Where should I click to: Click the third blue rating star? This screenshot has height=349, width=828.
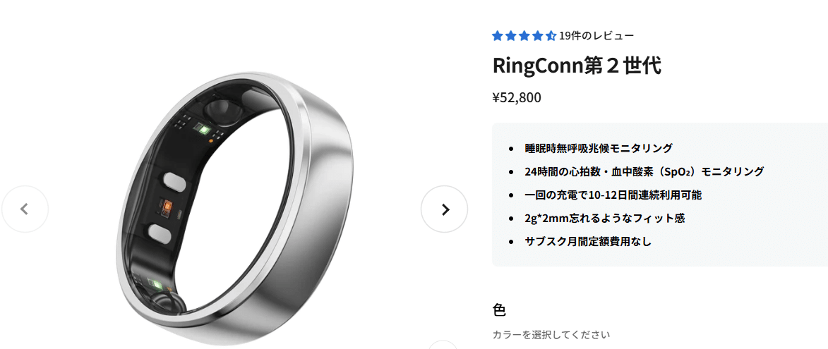coord(524,36)
